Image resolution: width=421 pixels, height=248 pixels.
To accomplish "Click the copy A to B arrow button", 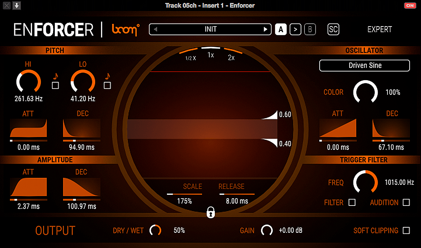I will 295,30.
